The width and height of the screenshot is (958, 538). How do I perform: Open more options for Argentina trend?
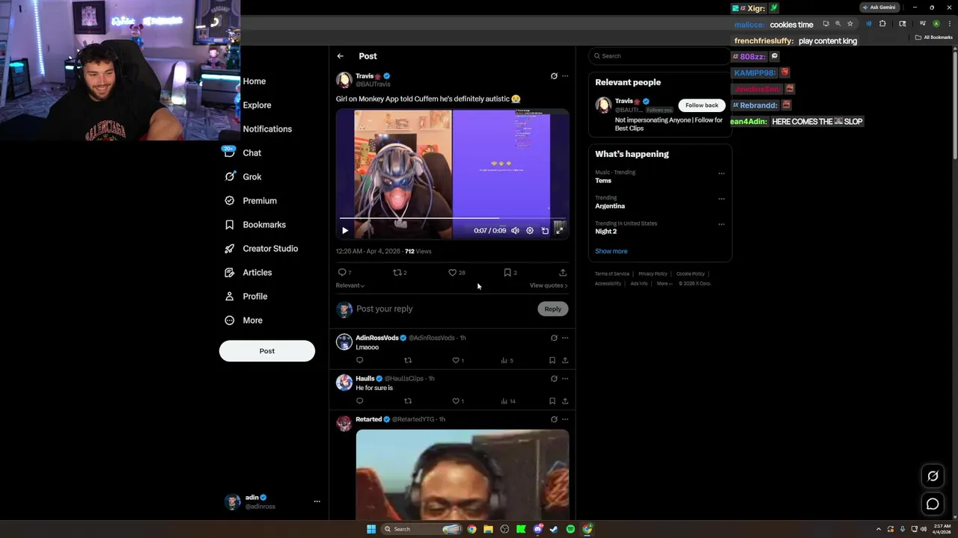[x=721, y=199]
